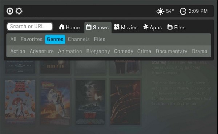Open the Apps tab
Screen dimensions: 218x134
pyautogui.click(x=152, y=27)
